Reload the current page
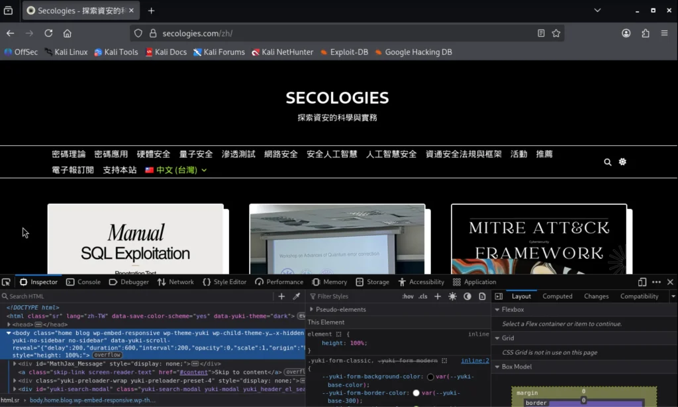678x407 pixels. point(48,33)
